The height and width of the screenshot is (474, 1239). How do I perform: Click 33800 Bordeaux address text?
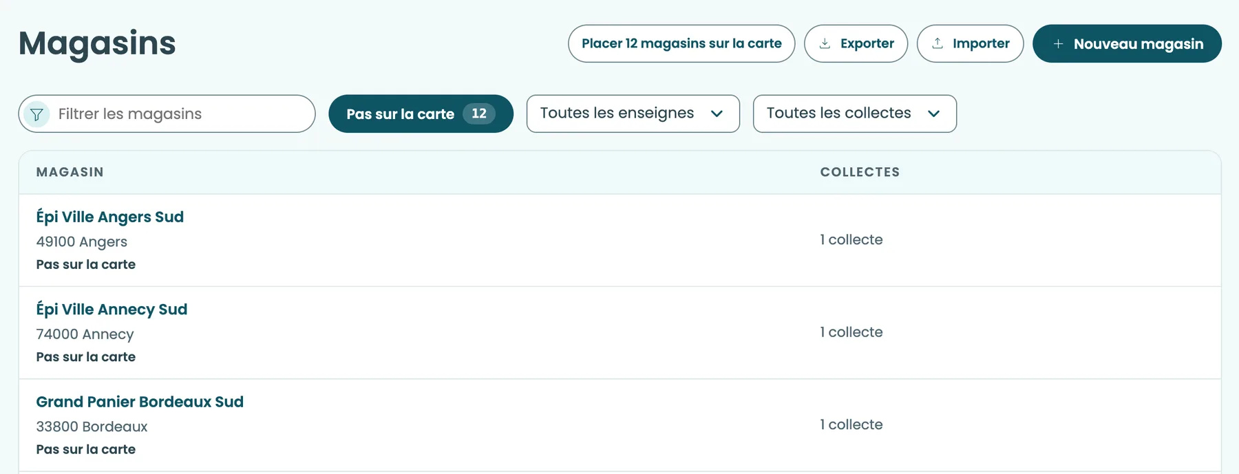click(x=92, y=427)
